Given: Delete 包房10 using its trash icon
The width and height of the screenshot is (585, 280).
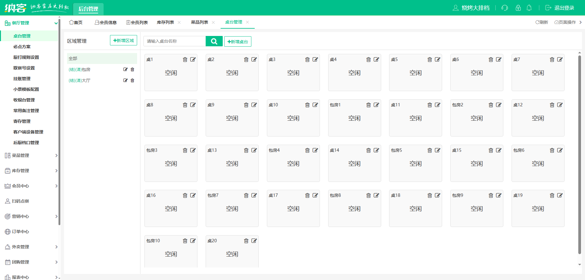Looking at the screenshot, I should [185, 241].
